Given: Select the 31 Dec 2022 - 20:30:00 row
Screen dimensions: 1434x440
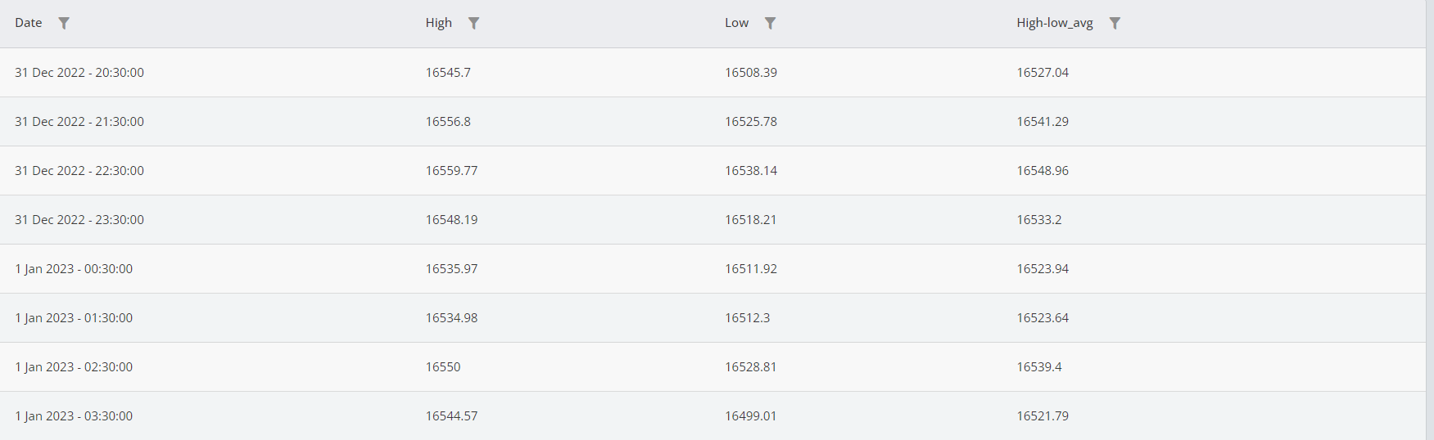Looking at the screenshot, I should click(712, 72).
